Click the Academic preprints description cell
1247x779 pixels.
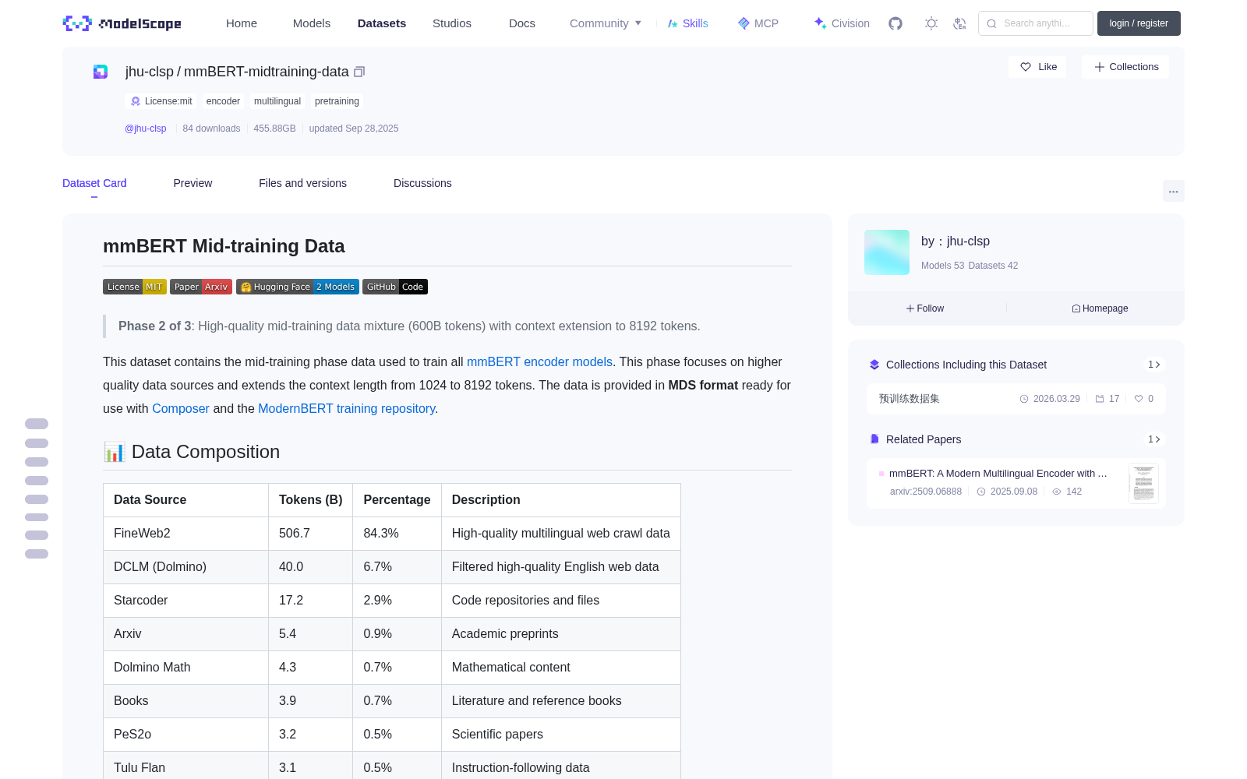click(561, 634)
